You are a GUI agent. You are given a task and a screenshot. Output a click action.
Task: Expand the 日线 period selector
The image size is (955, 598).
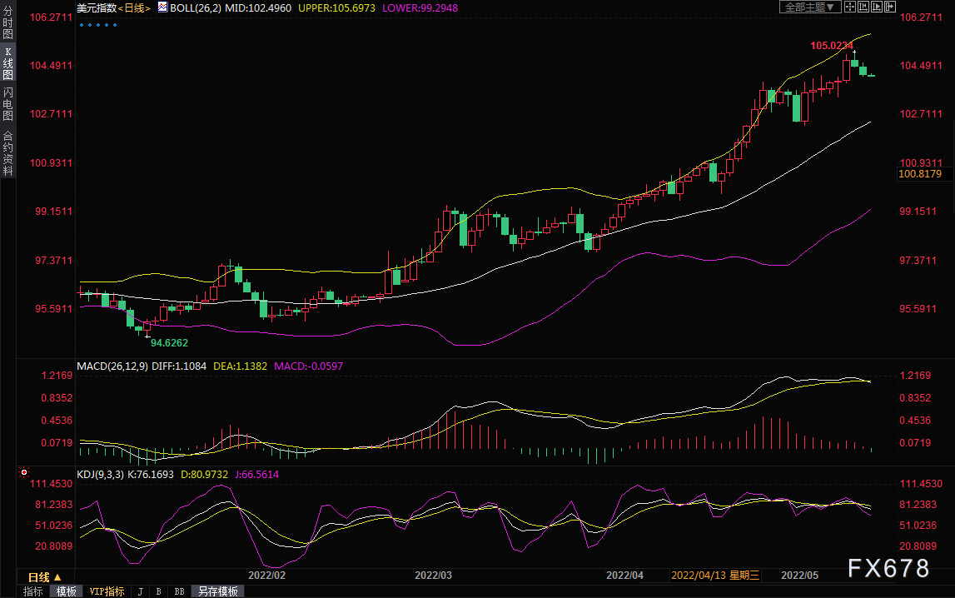pyautogui.click(x=45, y=576)
